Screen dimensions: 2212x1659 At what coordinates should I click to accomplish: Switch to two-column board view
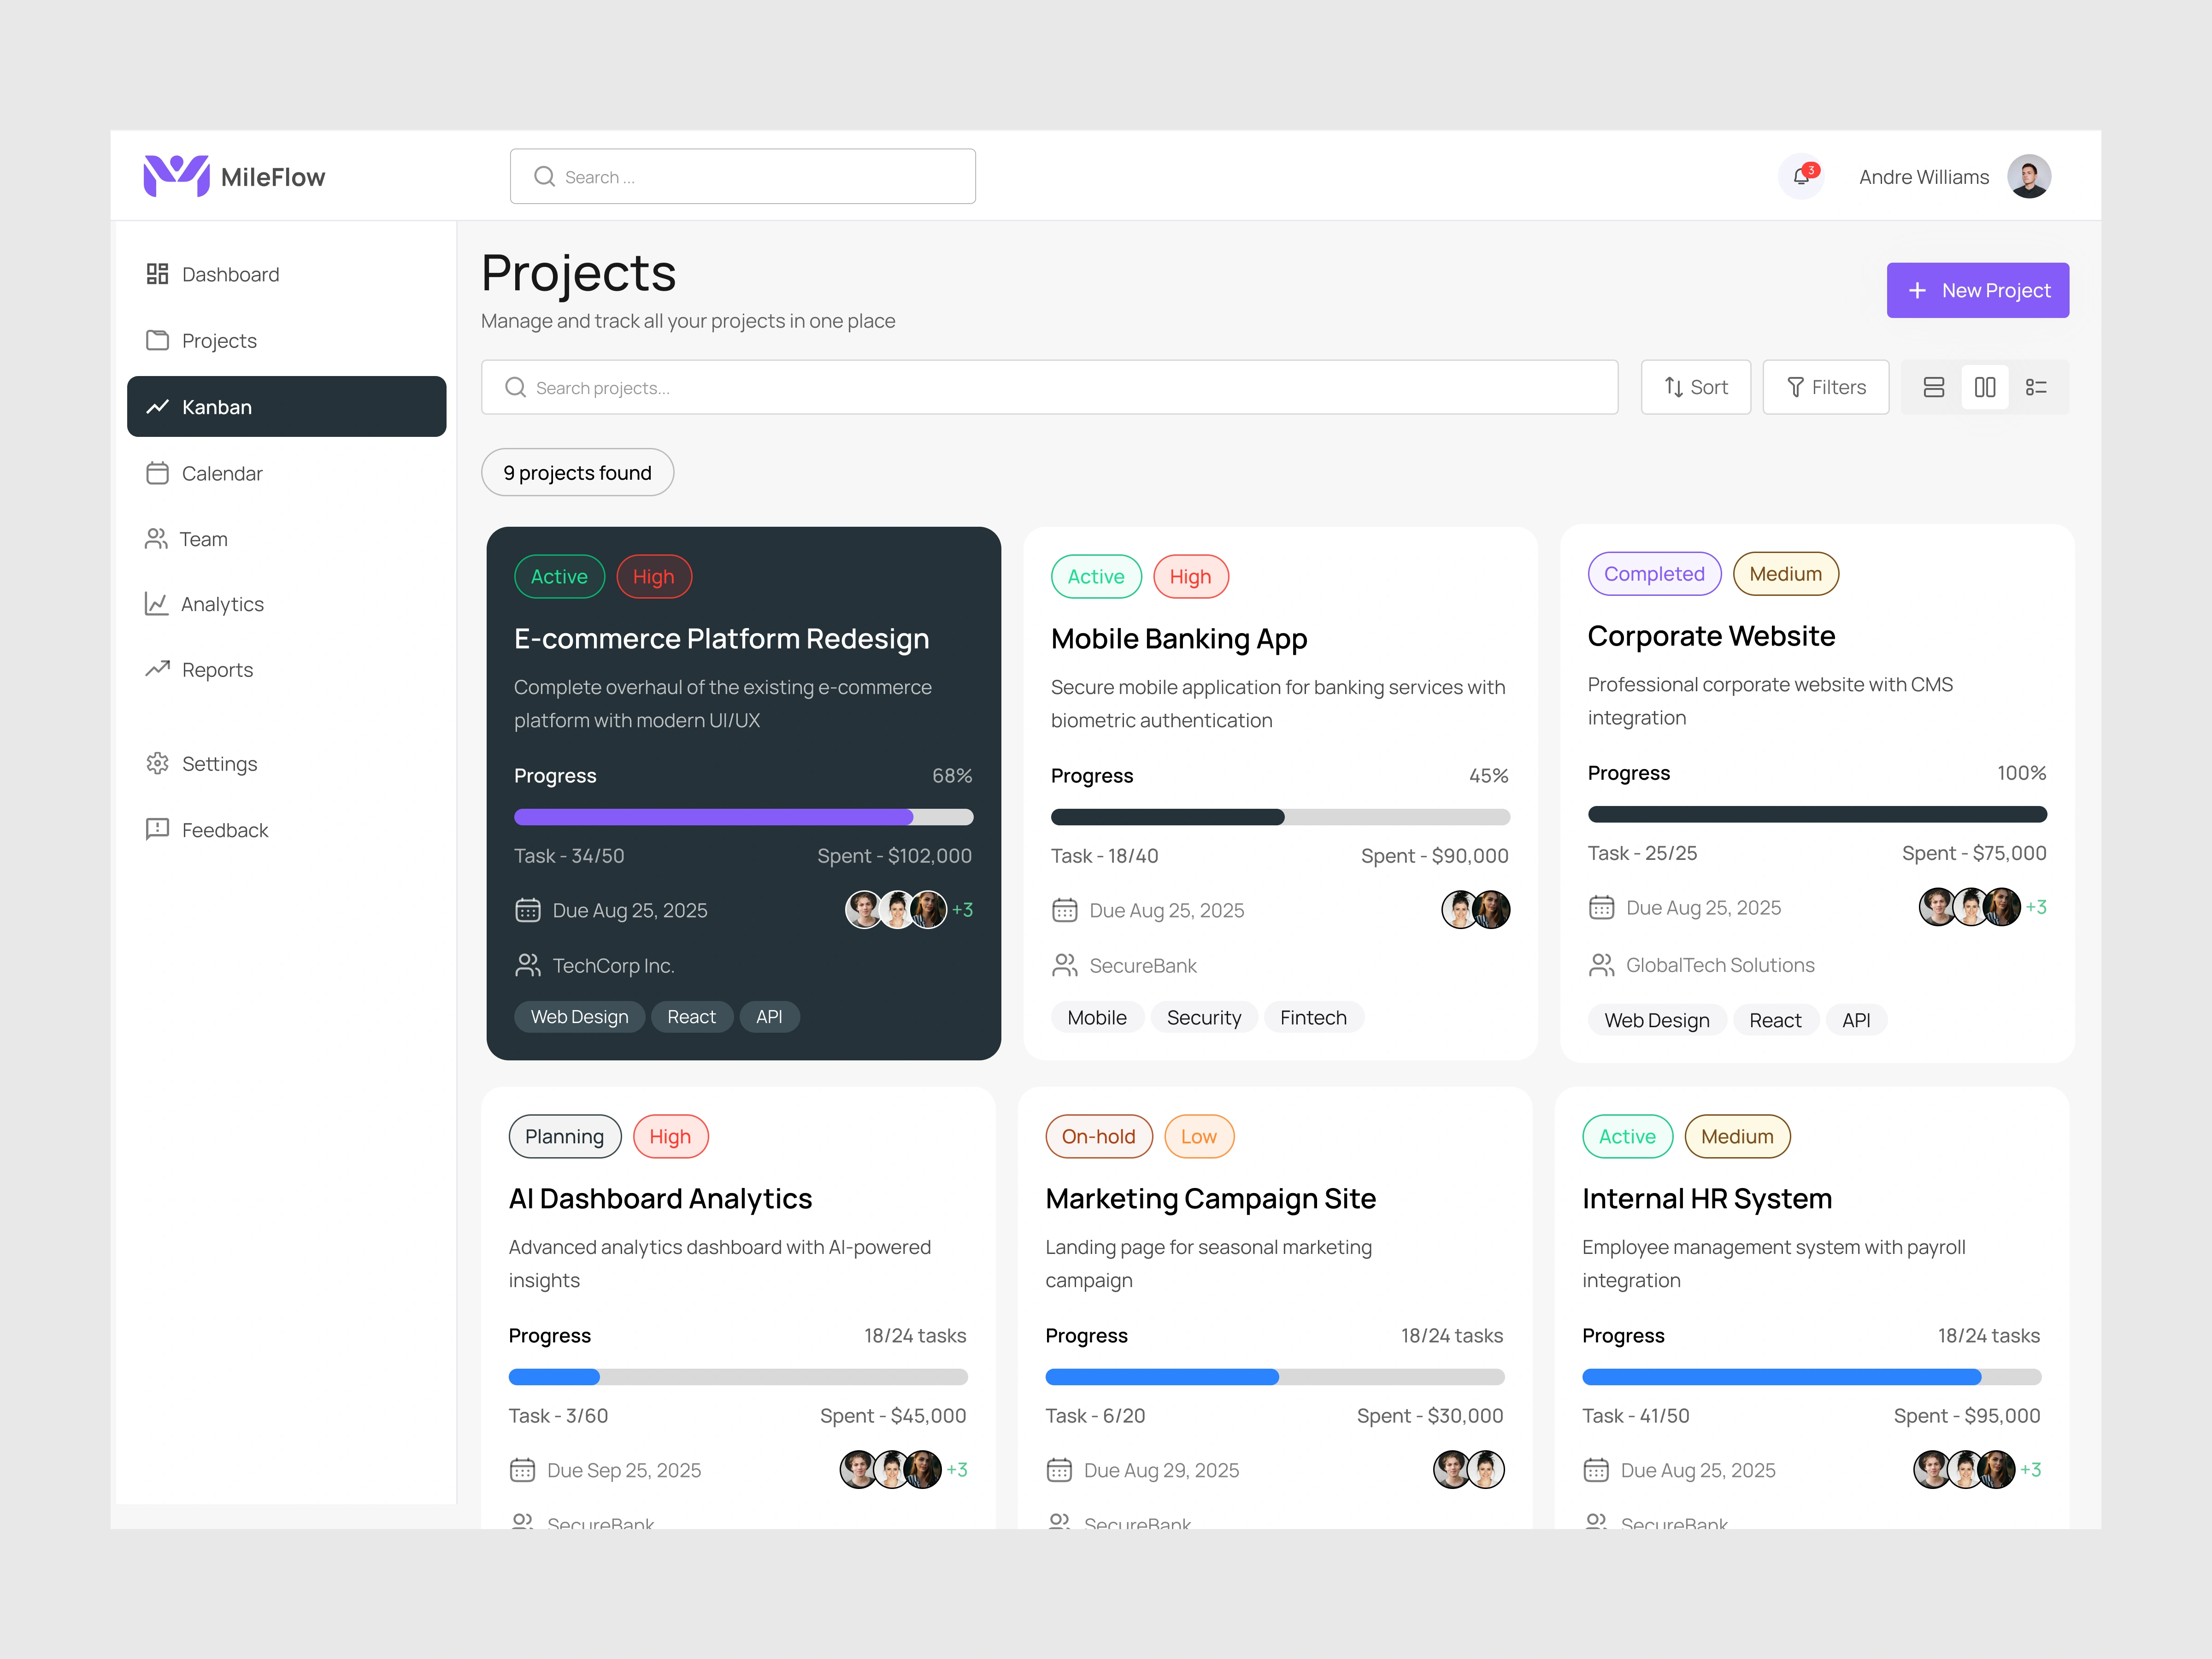[1984, 387]
